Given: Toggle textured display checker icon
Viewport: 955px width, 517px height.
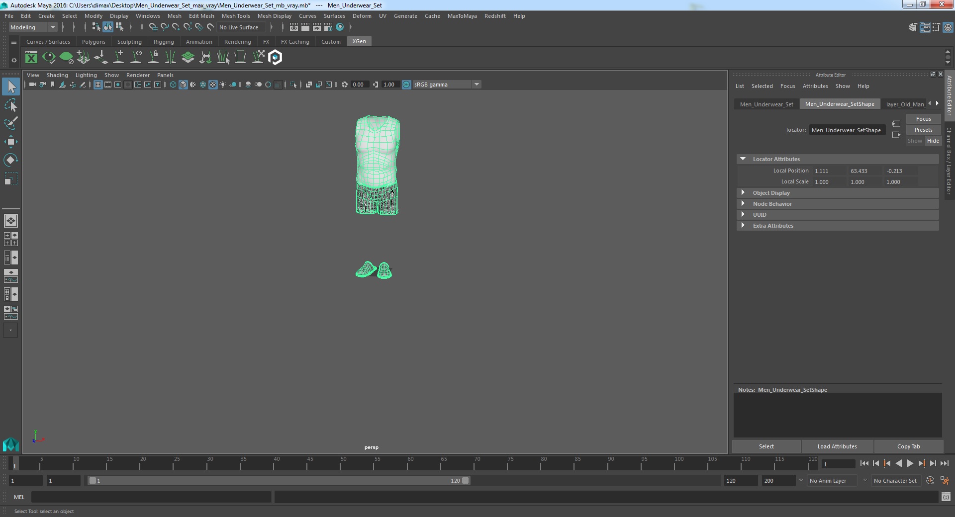Looking at the screenshot, I should [213, 85].
